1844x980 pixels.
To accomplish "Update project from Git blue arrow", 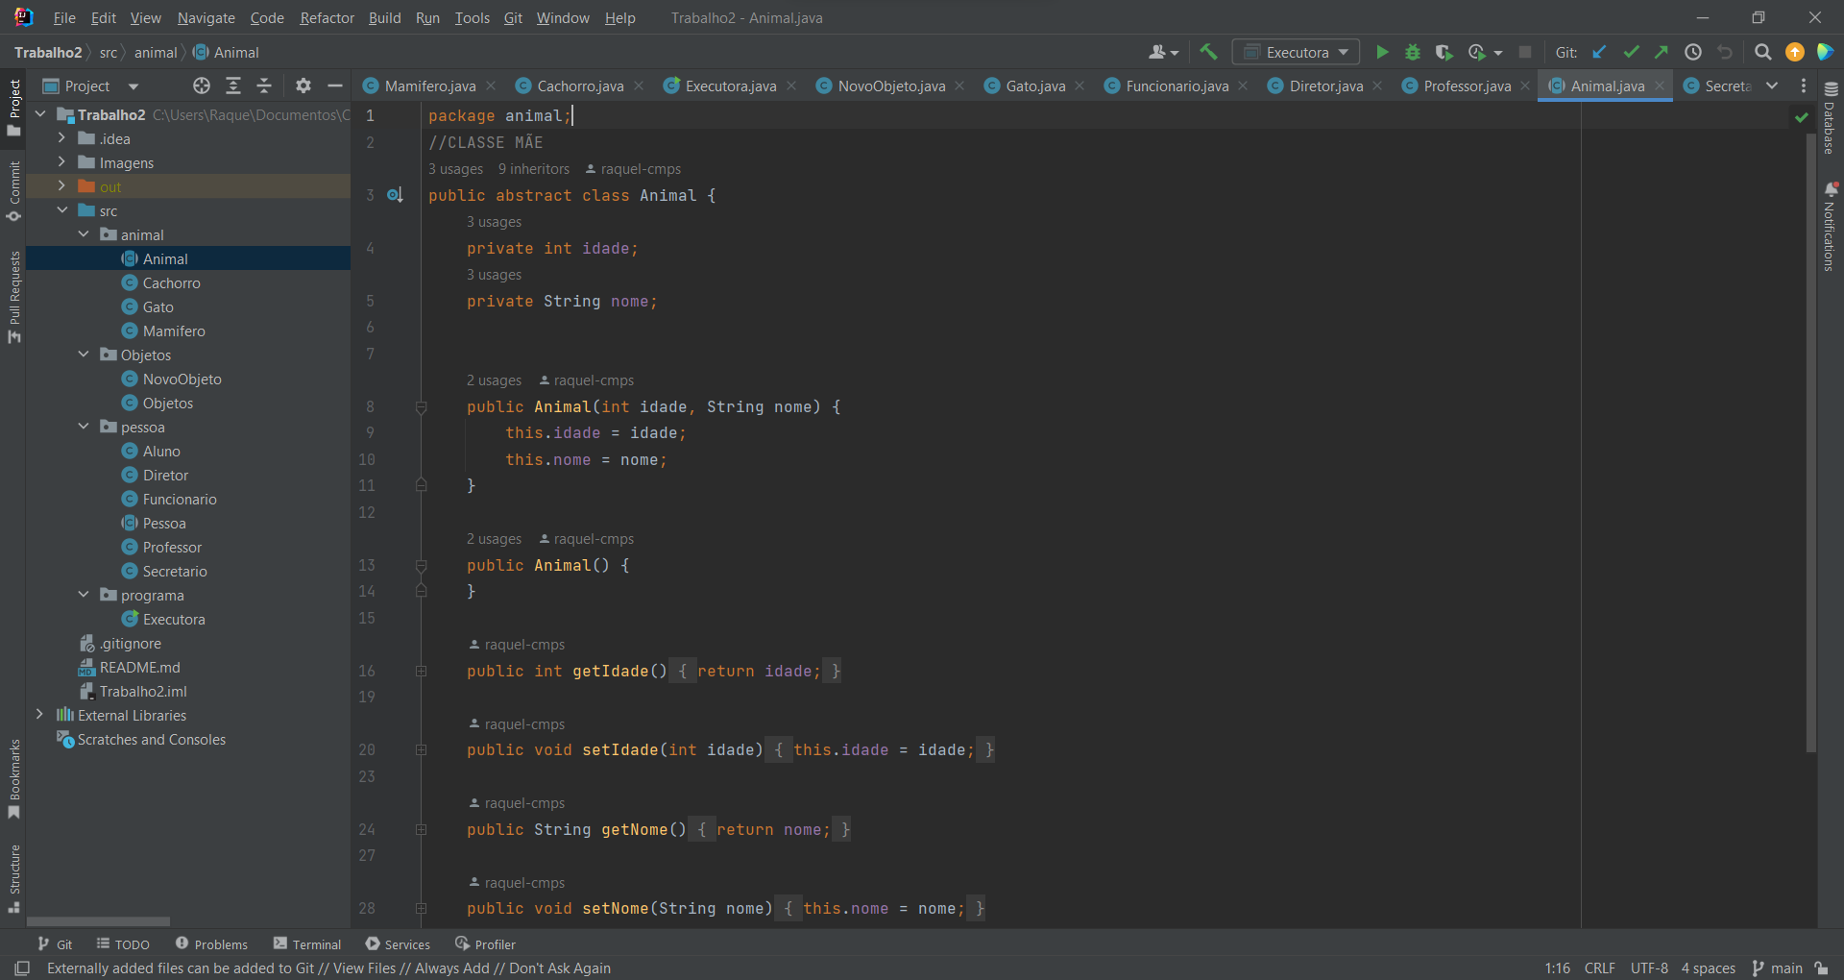I will click(x=1599, y=52).
